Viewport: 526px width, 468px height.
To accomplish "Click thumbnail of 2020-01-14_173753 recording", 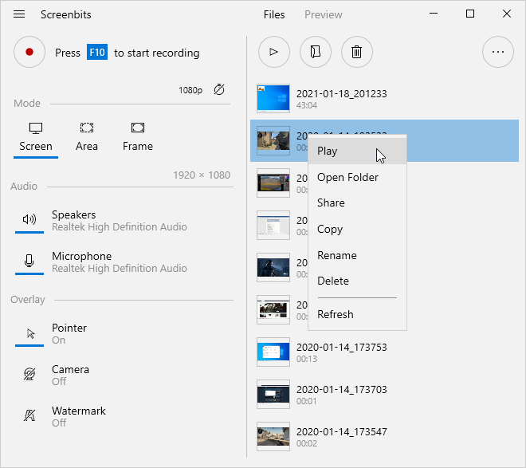I will (x=273, y=352).
